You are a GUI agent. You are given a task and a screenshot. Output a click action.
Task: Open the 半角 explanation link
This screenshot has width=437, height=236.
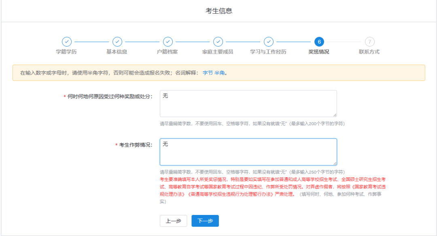pyautogui.click(x=219, y=73)
